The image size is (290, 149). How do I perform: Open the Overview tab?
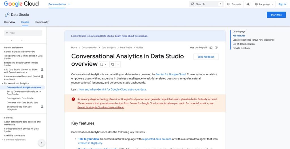click(x=9, y=22)
